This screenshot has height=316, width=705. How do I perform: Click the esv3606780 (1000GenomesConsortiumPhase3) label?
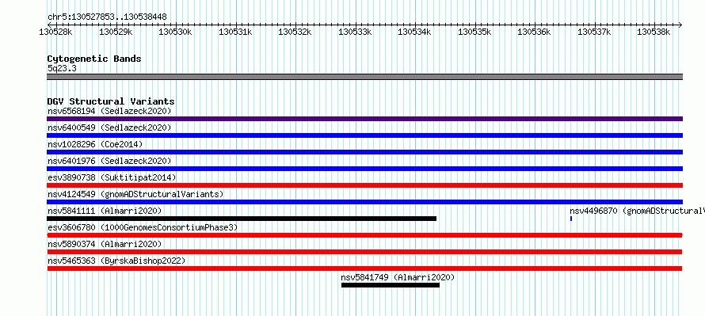pos(143,227)
